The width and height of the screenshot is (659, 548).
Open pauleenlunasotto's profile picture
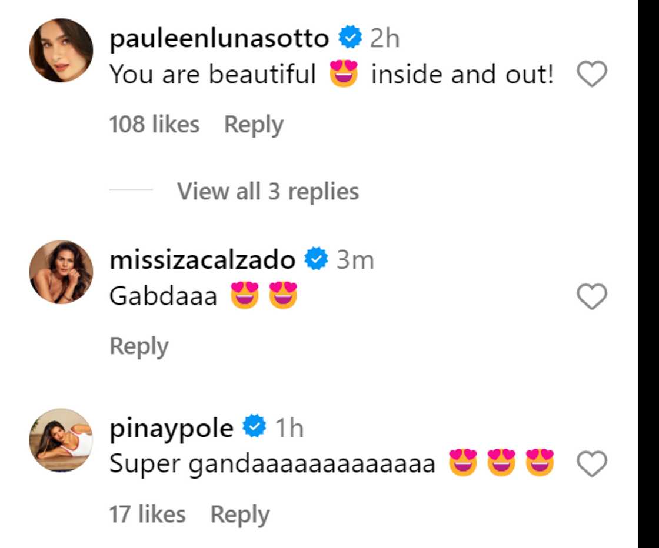(61, 50)
